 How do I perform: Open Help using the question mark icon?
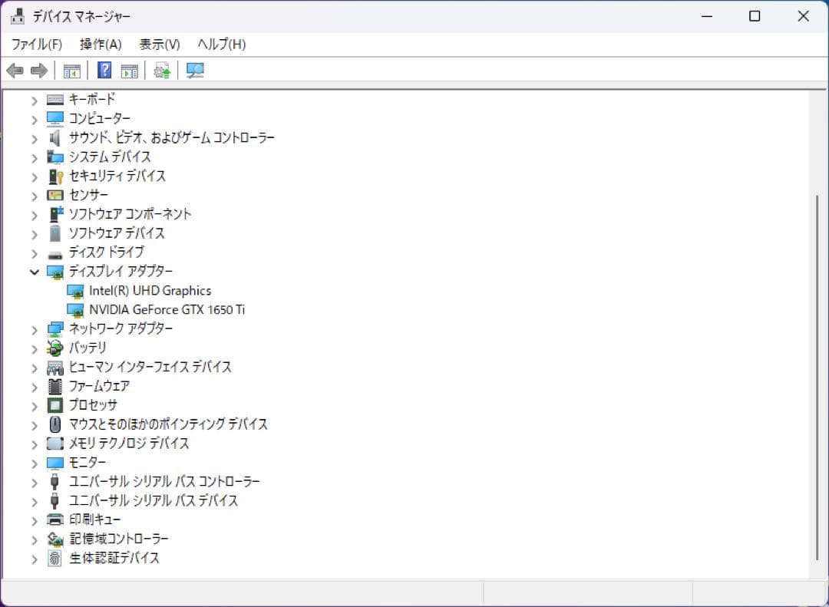tap(103, 70)
